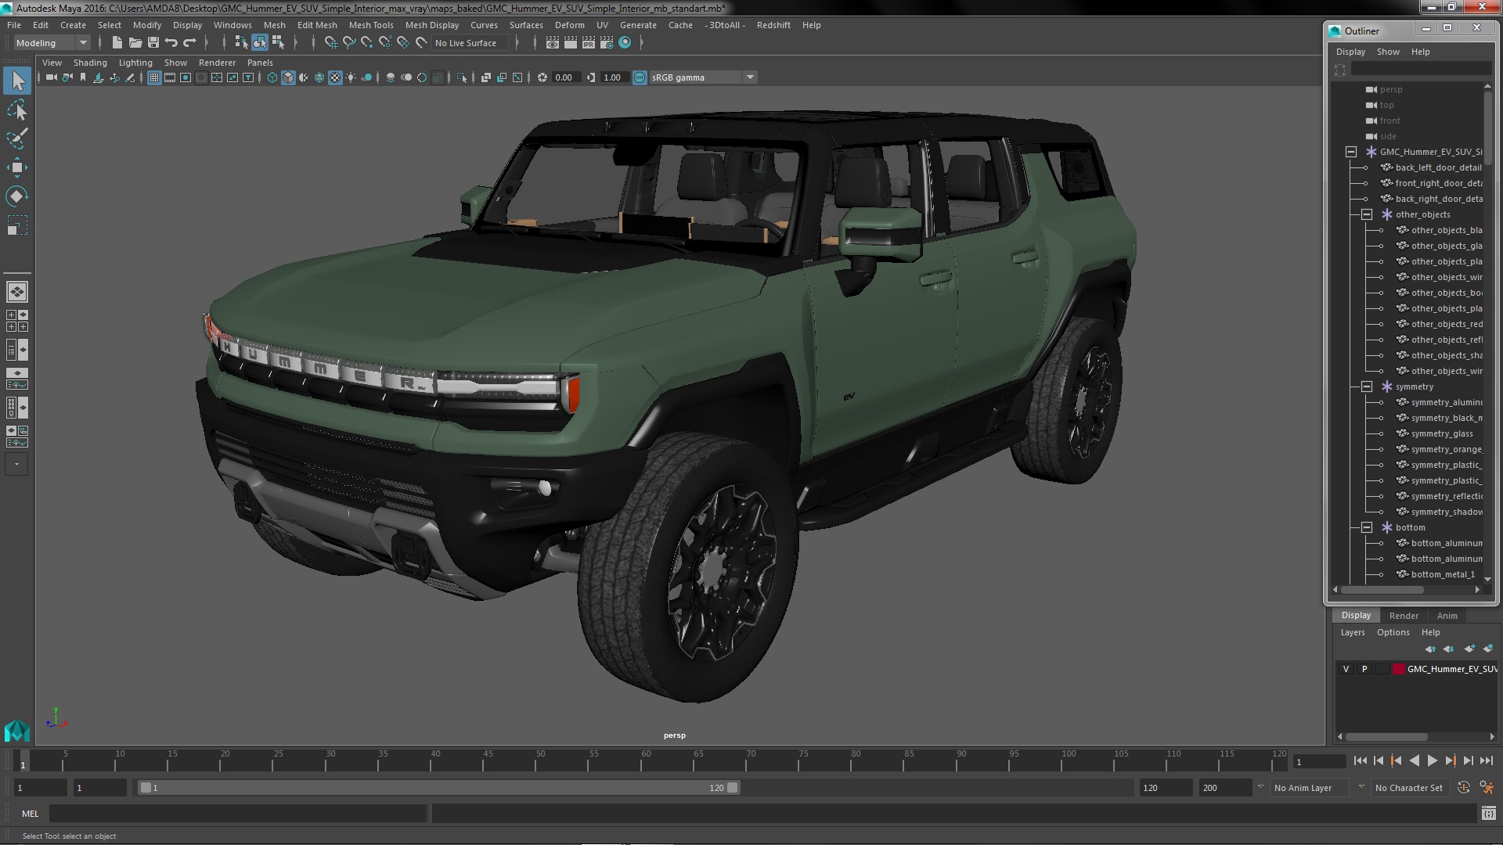Click the exposure value field 0.00
This screenshot has width=1503, height=845.
tap(565, 77)
